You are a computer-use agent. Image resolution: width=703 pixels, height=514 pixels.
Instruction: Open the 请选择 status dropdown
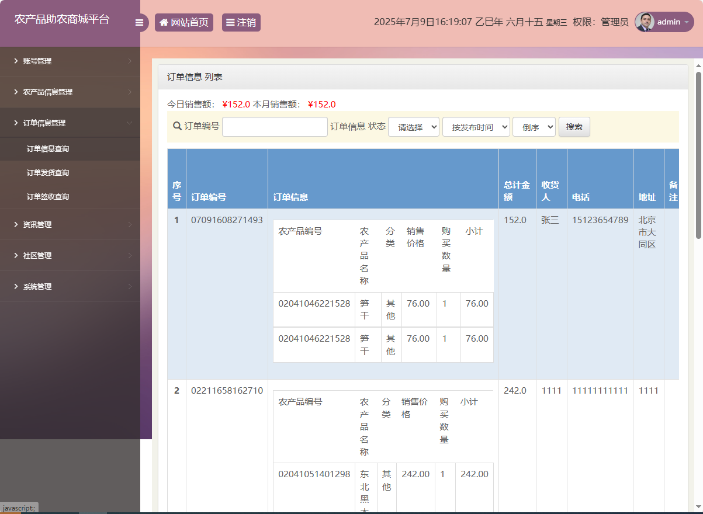413,126
